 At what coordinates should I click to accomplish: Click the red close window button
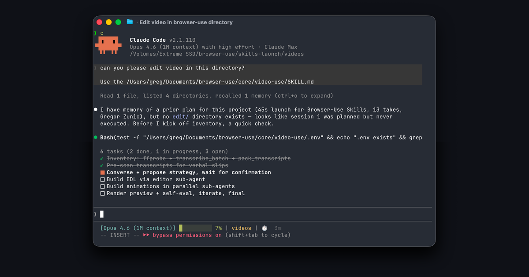point(99,22)
